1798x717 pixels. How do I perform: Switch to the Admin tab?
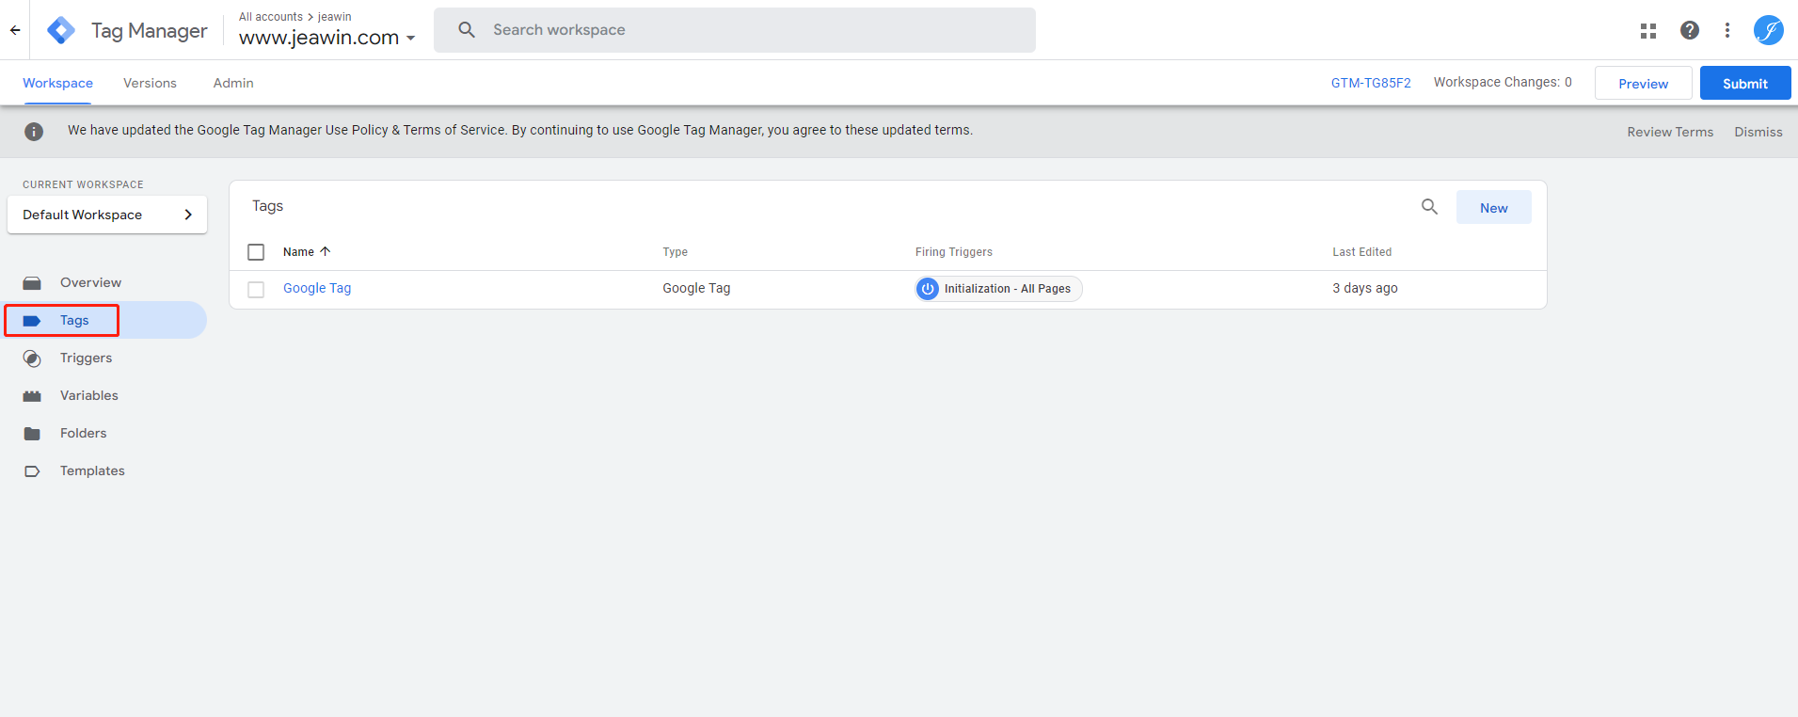[233, 83]
